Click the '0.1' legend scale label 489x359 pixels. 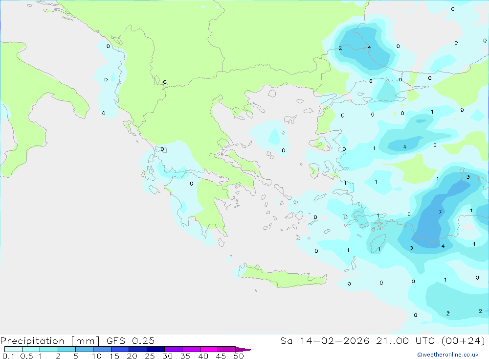pyautogui.click(x=8, y=356)
